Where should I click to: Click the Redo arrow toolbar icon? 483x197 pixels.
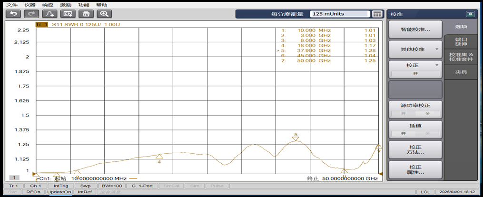31,14
